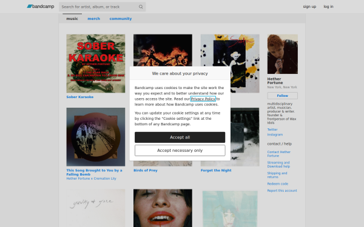Open Streaming and Download help link
Viewport: 364px width, 227px height.
278,165
